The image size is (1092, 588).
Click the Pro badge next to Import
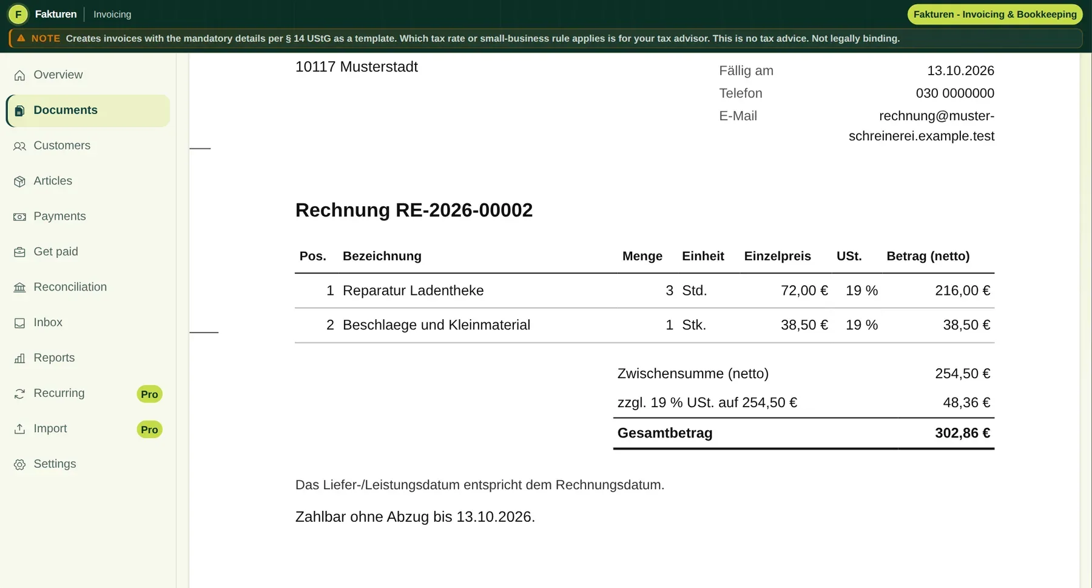(x=149, y=430)
